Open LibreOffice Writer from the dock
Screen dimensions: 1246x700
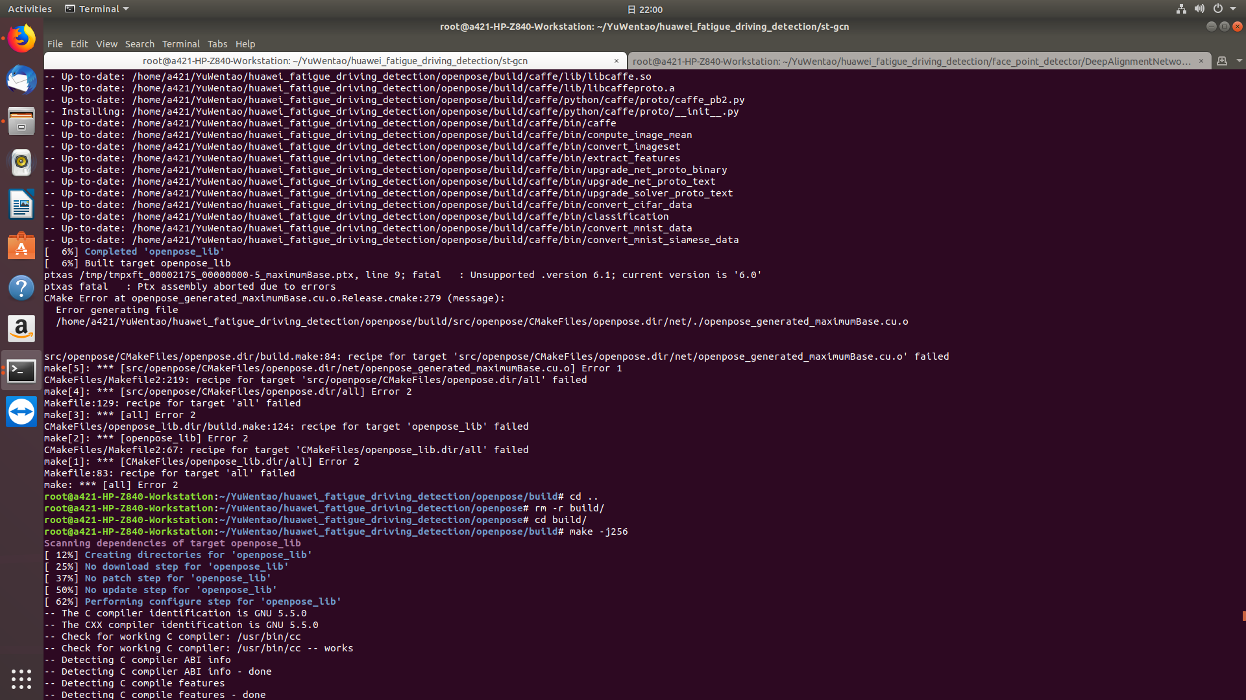[21, 204]
